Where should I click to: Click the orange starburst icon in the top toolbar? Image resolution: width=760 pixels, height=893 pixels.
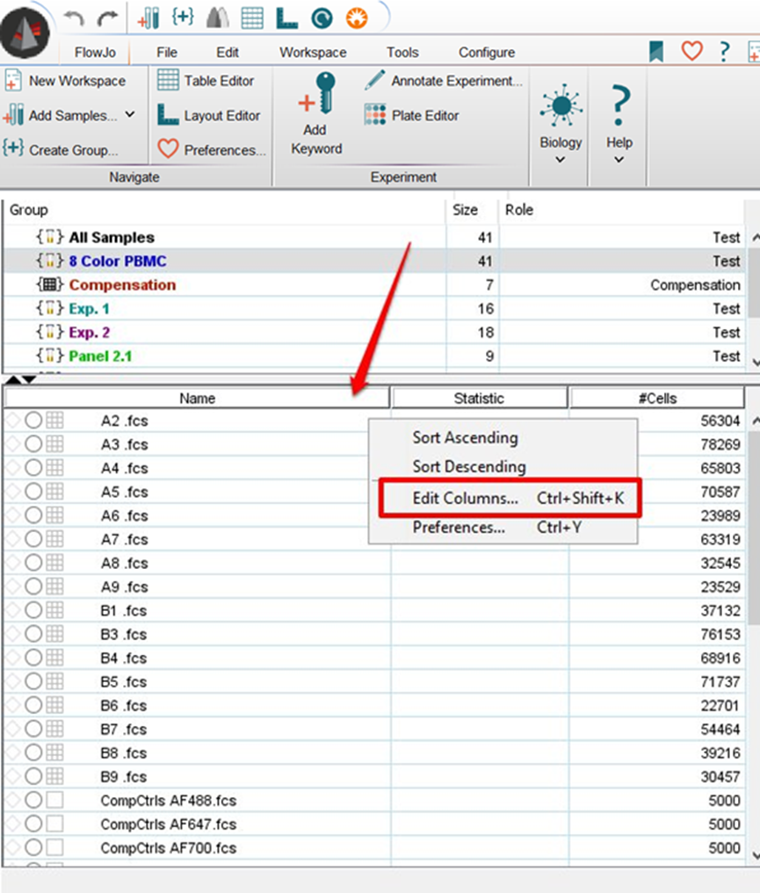pyautogui.click(x=357, y=18)
